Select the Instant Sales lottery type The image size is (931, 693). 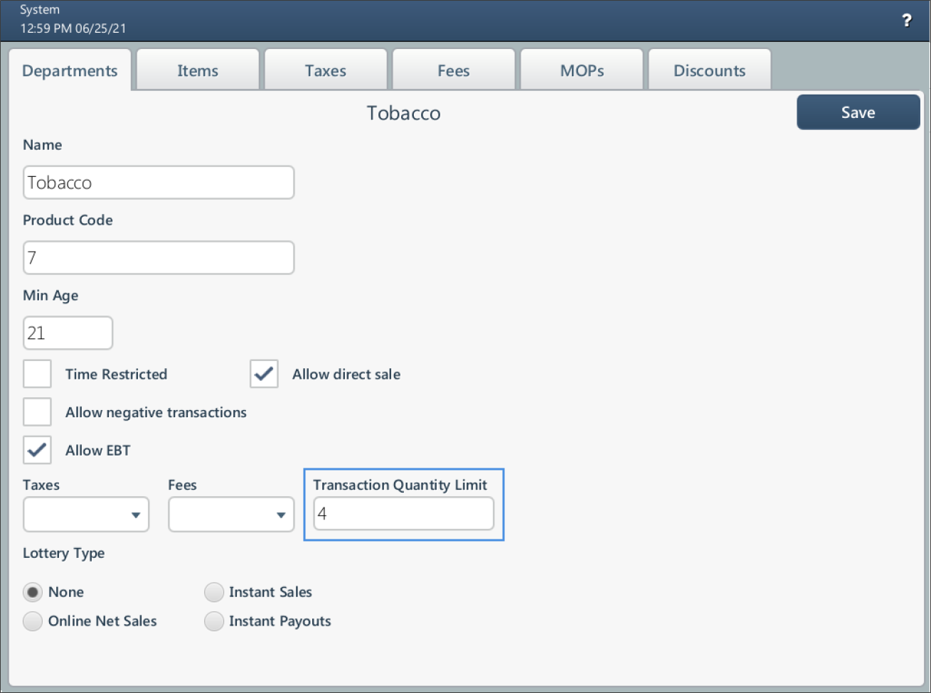[x=214, y=591]
